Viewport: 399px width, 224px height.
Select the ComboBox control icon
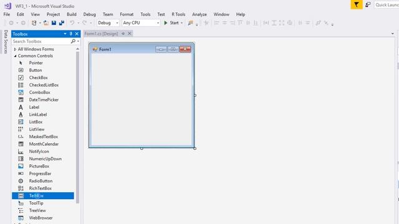click(21, 92)
